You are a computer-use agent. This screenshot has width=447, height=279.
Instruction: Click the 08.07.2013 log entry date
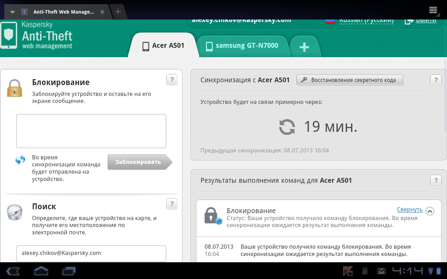coord(219,247)
